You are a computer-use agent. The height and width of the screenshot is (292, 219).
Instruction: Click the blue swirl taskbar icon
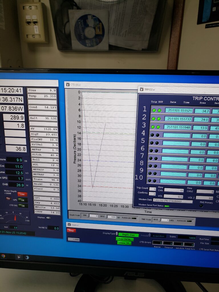(27, 257)
